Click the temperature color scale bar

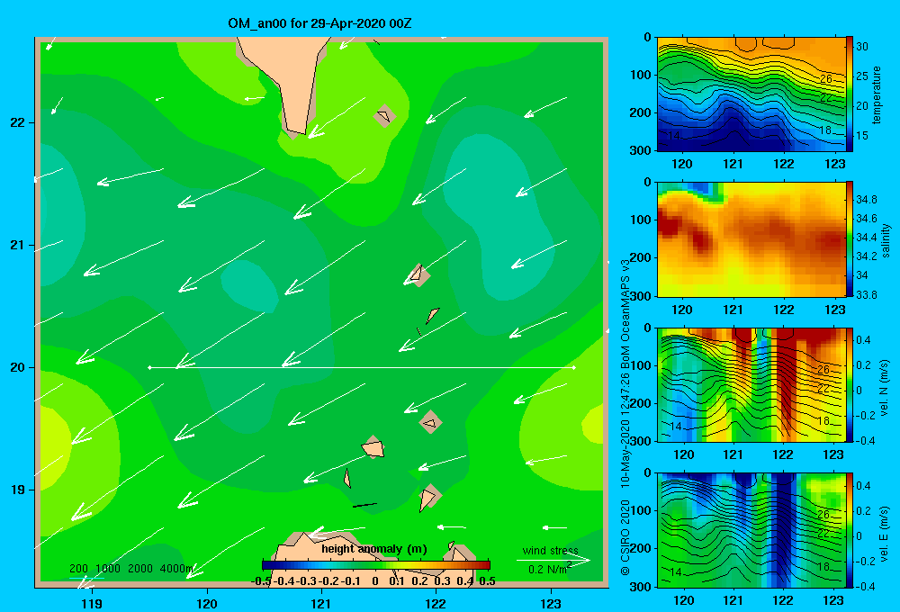pos(849,94)
